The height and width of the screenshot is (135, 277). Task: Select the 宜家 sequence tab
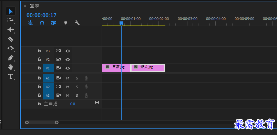[34, 6]
